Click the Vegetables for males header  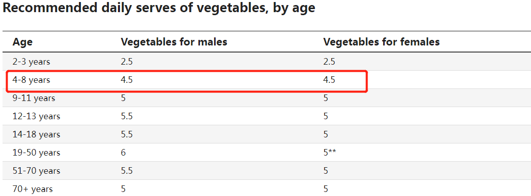[174, 42]
